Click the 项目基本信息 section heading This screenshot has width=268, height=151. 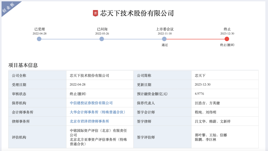coord(23,65)
